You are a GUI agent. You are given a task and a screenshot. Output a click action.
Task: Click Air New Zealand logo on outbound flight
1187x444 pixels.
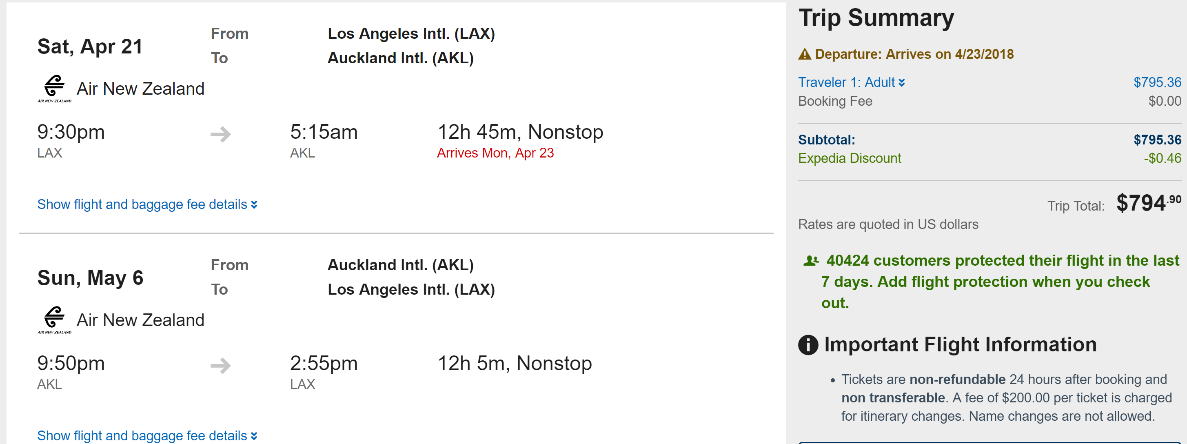(x=54, y=88)
